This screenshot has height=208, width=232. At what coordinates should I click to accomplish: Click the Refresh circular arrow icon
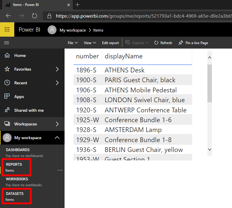[156, 43]
